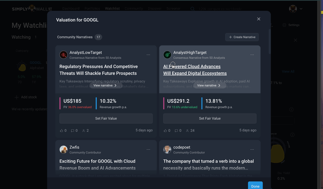323x189 pixels.
Task: Show 24 followers of AnalystHighTarget narrative
Action: [190, 130]
